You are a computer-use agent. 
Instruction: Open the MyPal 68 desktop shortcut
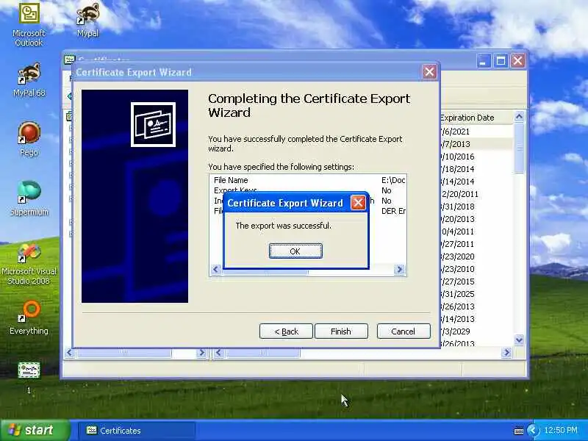(x=29, y=80)
